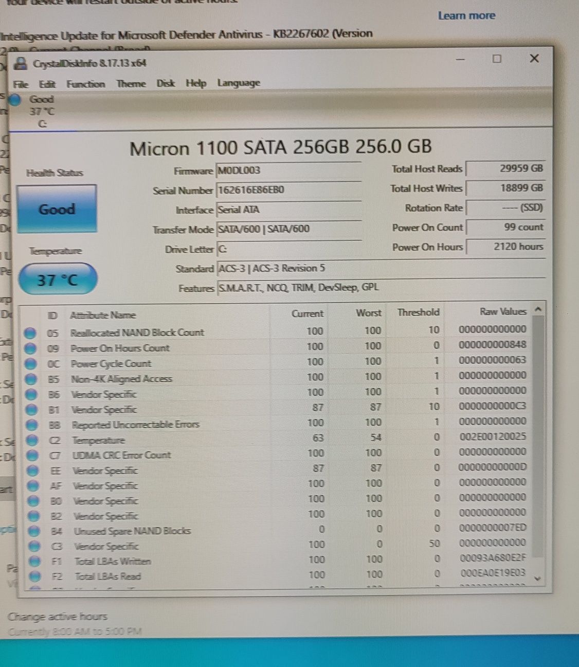
Task: Click the Total Host Writes value 18899 GB
Action: [505, 188]
